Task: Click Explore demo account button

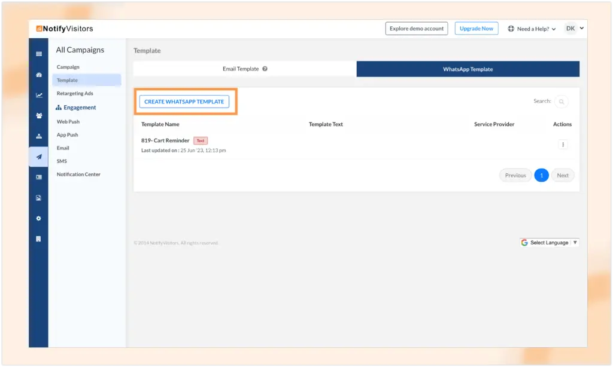Action: [x=416, y=29]
